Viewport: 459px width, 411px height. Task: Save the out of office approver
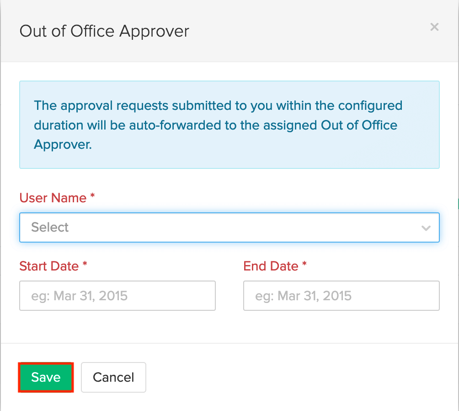point(46,377)
